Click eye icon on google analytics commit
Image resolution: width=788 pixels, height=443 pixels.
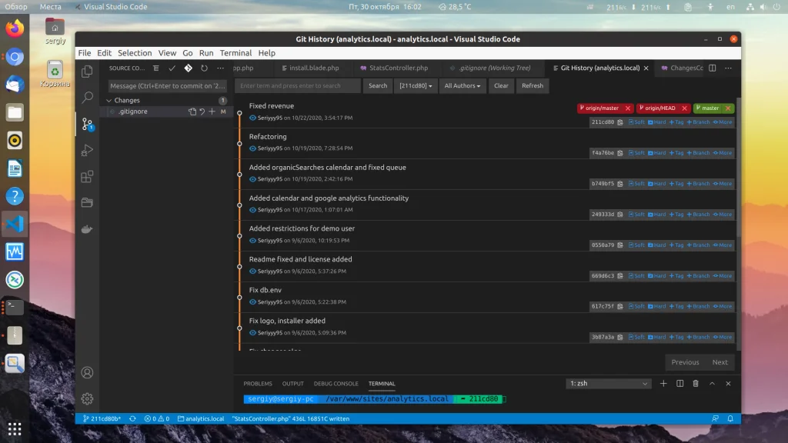252,210
